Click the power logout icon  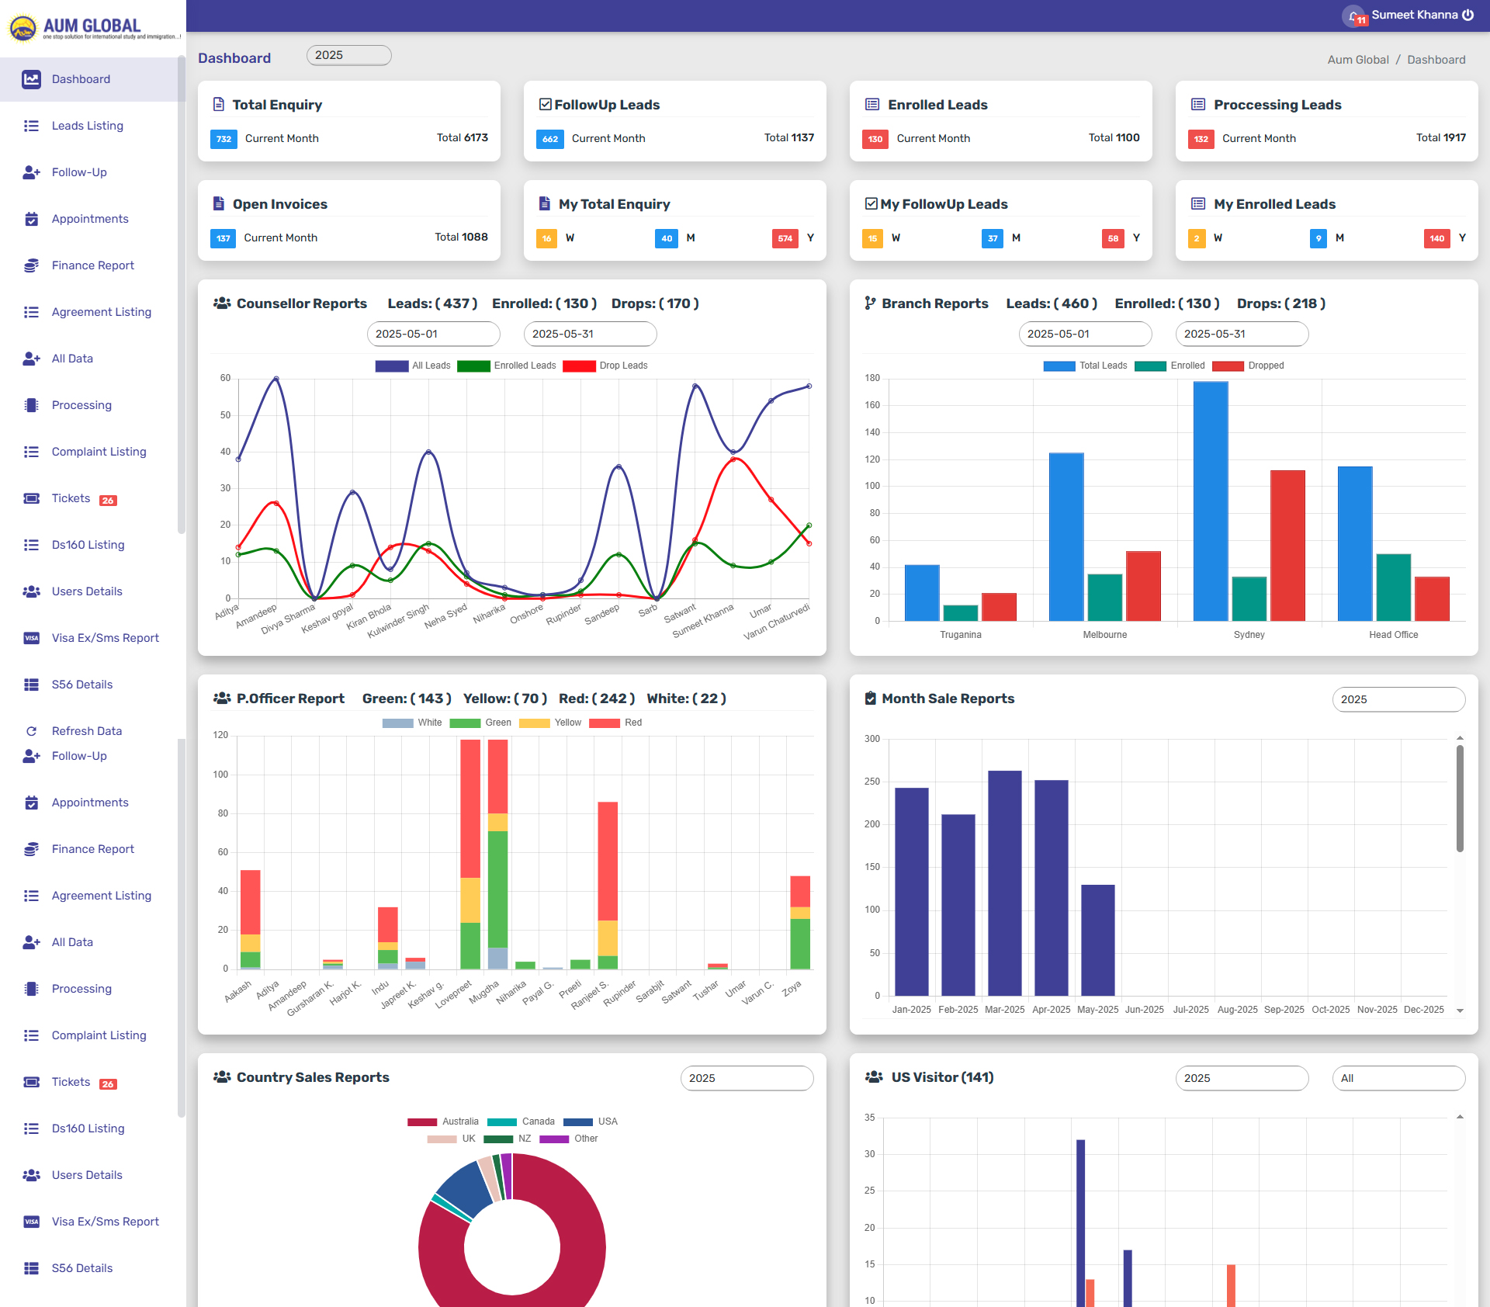[1468, 15]
